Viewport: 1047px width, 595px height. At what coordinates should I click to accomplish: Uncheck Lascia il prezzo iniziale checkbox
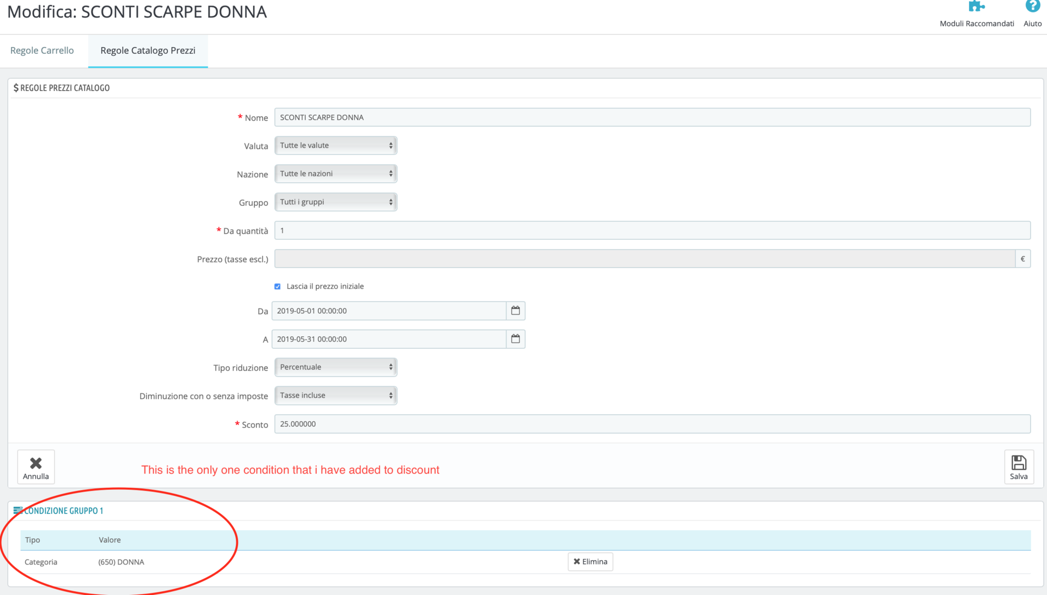coord(278,287)
